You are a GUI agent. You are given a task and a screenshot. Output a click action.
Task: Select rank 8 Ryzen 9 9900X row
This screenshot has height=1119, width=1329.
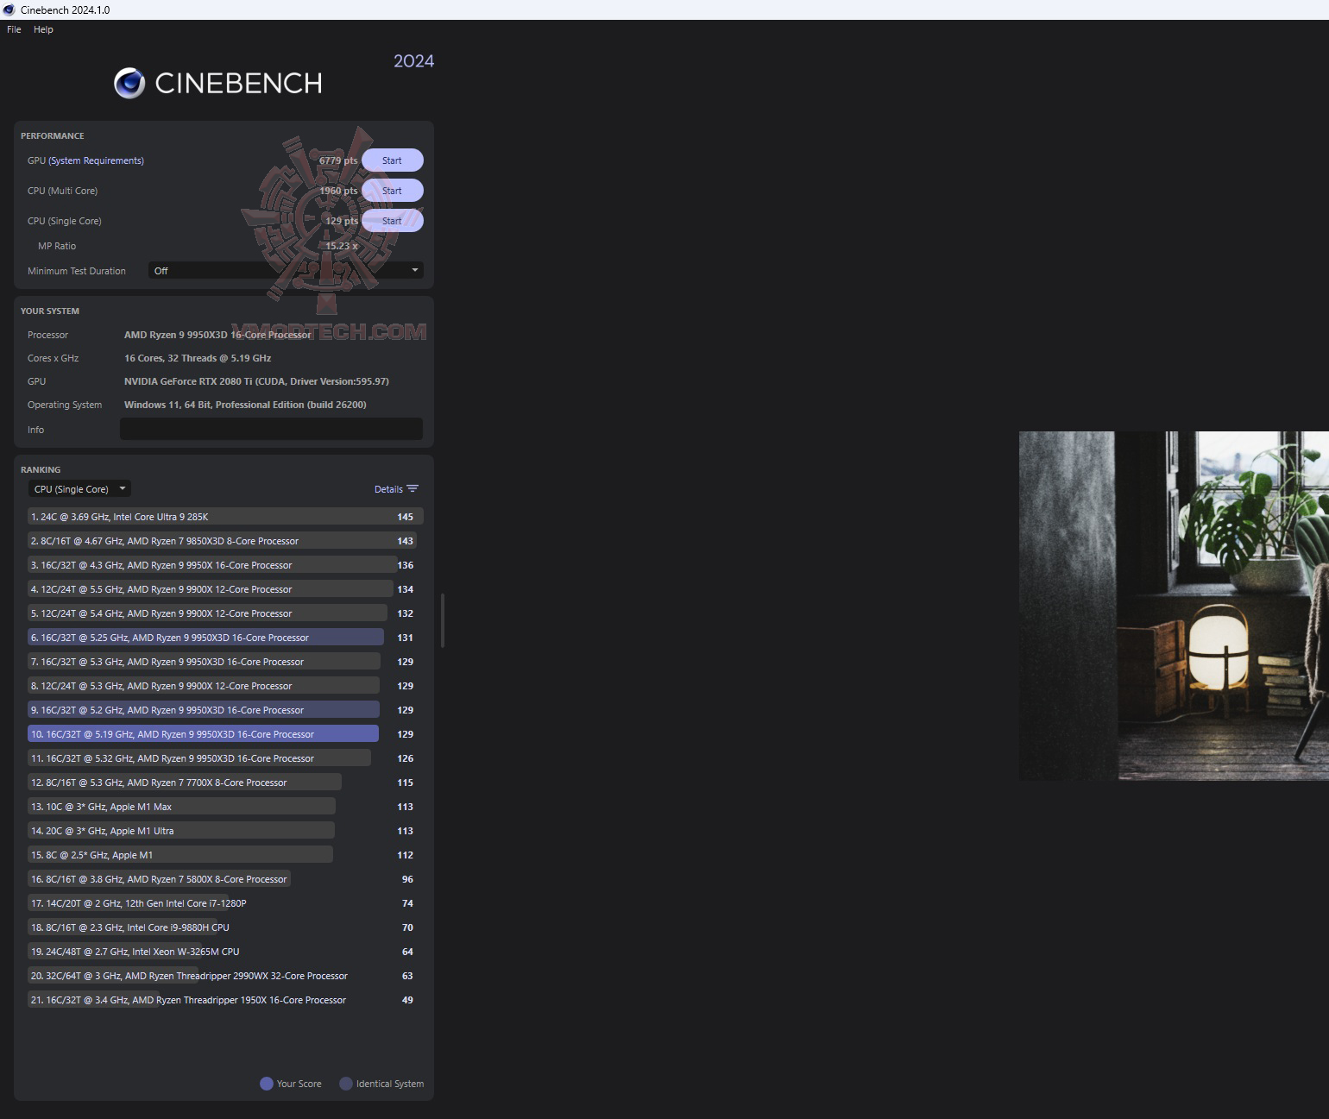tap(225, 686)
